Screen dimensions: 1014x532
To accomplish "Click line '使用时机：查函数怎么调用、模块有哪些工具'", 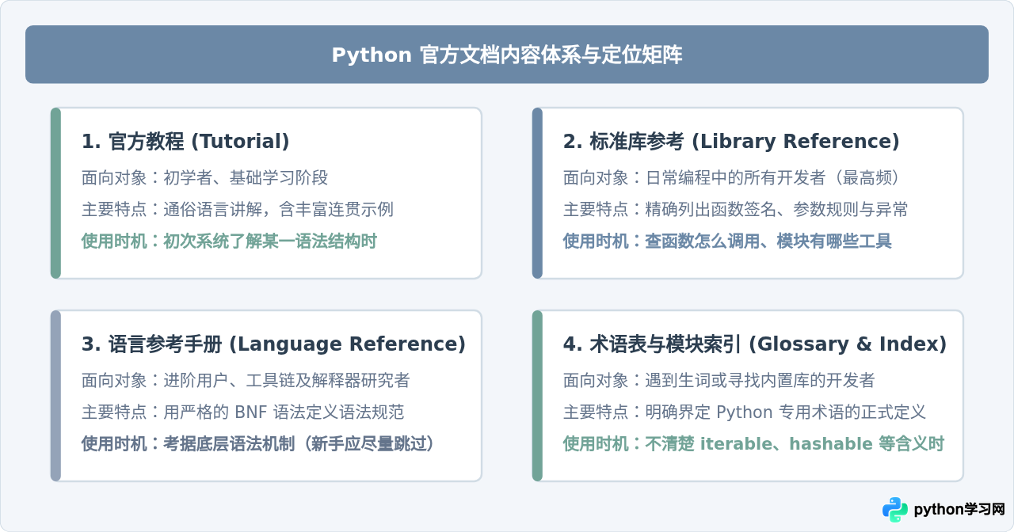I will pyautogui.click(x=727, y=241).
